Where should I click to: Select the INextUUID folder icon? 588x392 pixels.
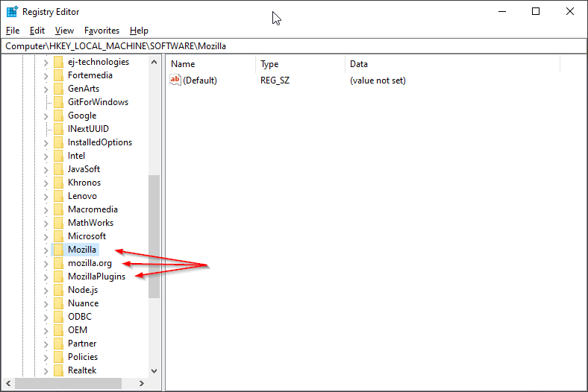pyautogui.click(x=58, y=129)
